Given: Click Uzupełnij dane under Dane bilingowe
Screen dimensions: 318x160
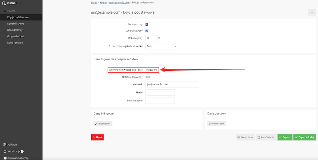Looking at the screenshot, I should [103, 124].
